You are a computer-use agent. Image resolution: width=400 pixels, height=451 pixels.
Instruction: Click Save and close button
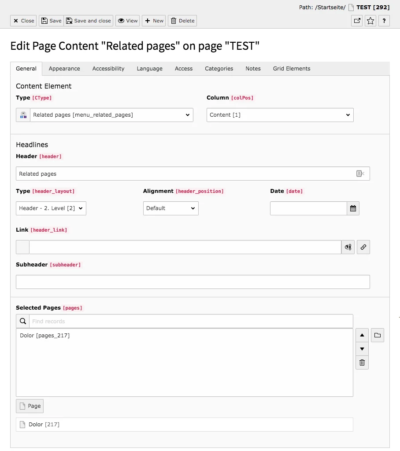pyautogui.click(x=88, y=20)
